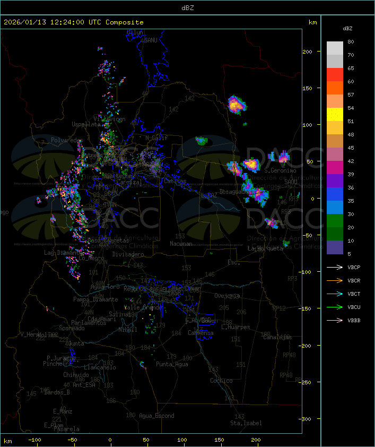
Task: Click the dBZ title at top
Action: tap(187, 7)
